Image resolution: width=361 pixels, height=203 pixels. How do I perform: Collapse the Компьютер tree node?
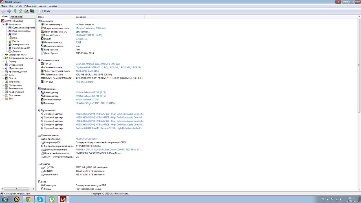click(x=3, y=24)
